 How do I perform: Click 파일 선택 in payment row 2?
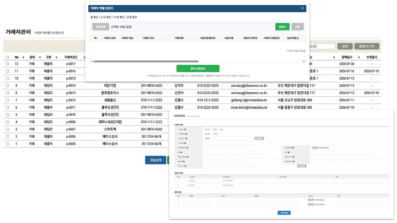click(x=311, y=204)
